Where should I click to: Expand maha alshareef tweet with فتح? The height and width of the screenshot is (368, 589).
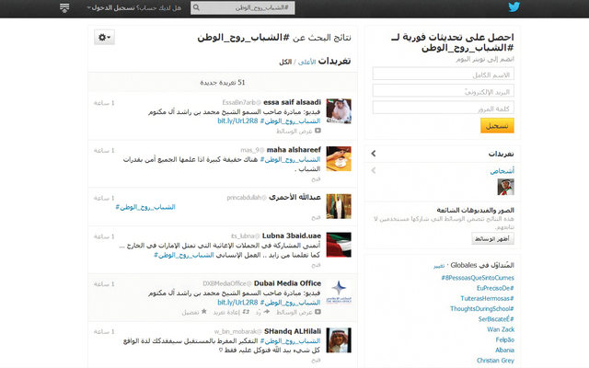316,179
